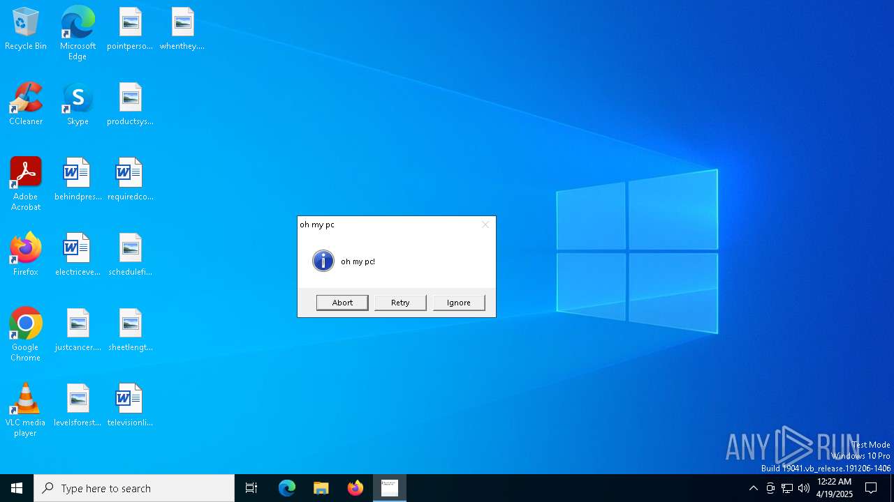The image size is (894, 502).
Task: Open the Recycle Bin desktop icon
Action: [x=26, y=29]
